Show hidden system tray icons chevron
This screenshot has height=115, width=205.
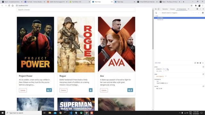(x=180, y=113)
